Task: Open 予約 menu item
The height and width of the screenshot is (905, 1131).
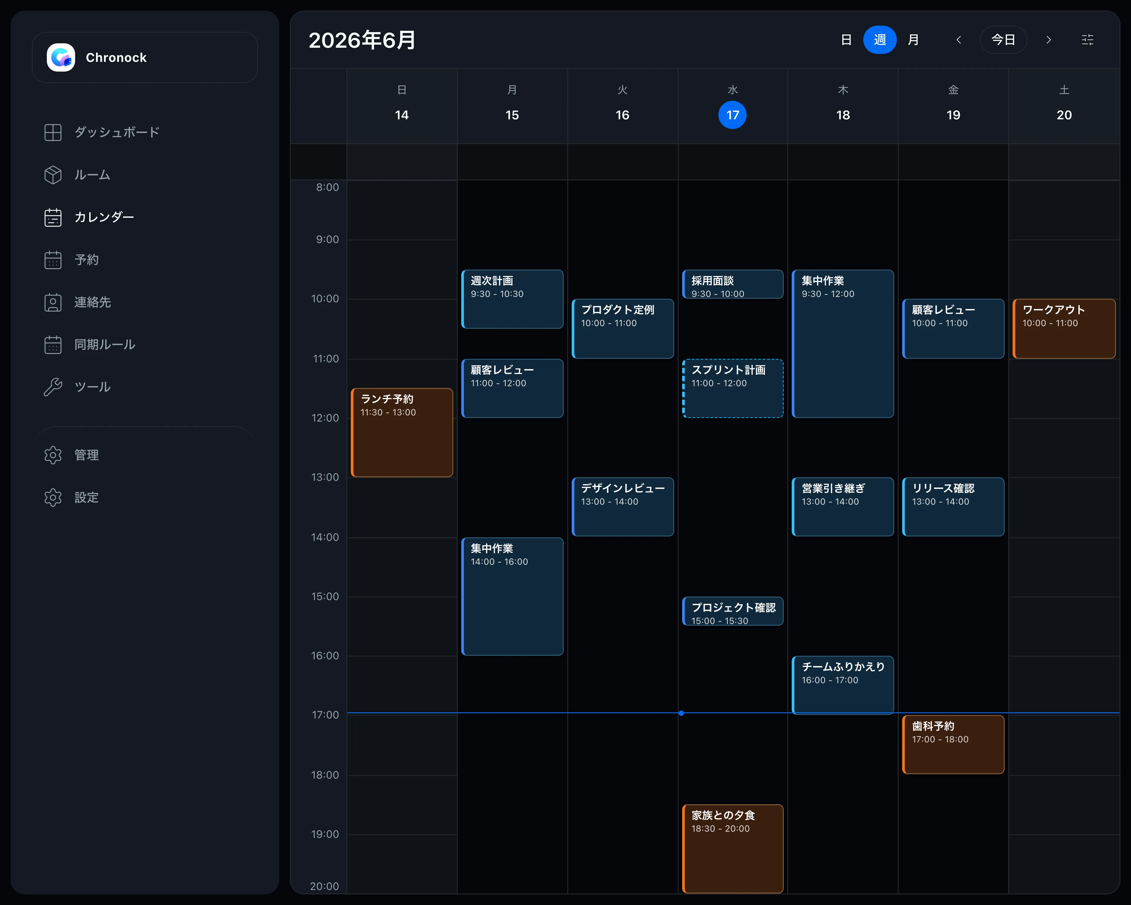Action: [145, 260]
